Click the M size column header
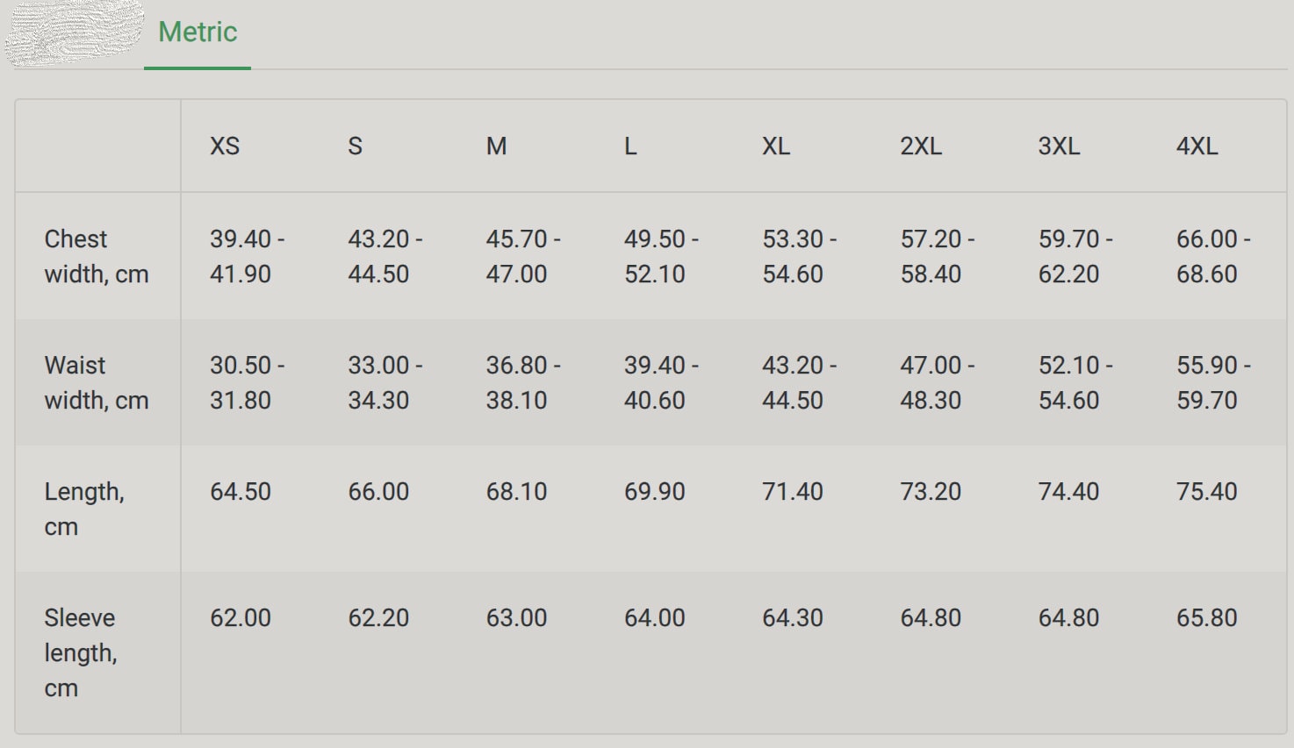 pos(496,146)
